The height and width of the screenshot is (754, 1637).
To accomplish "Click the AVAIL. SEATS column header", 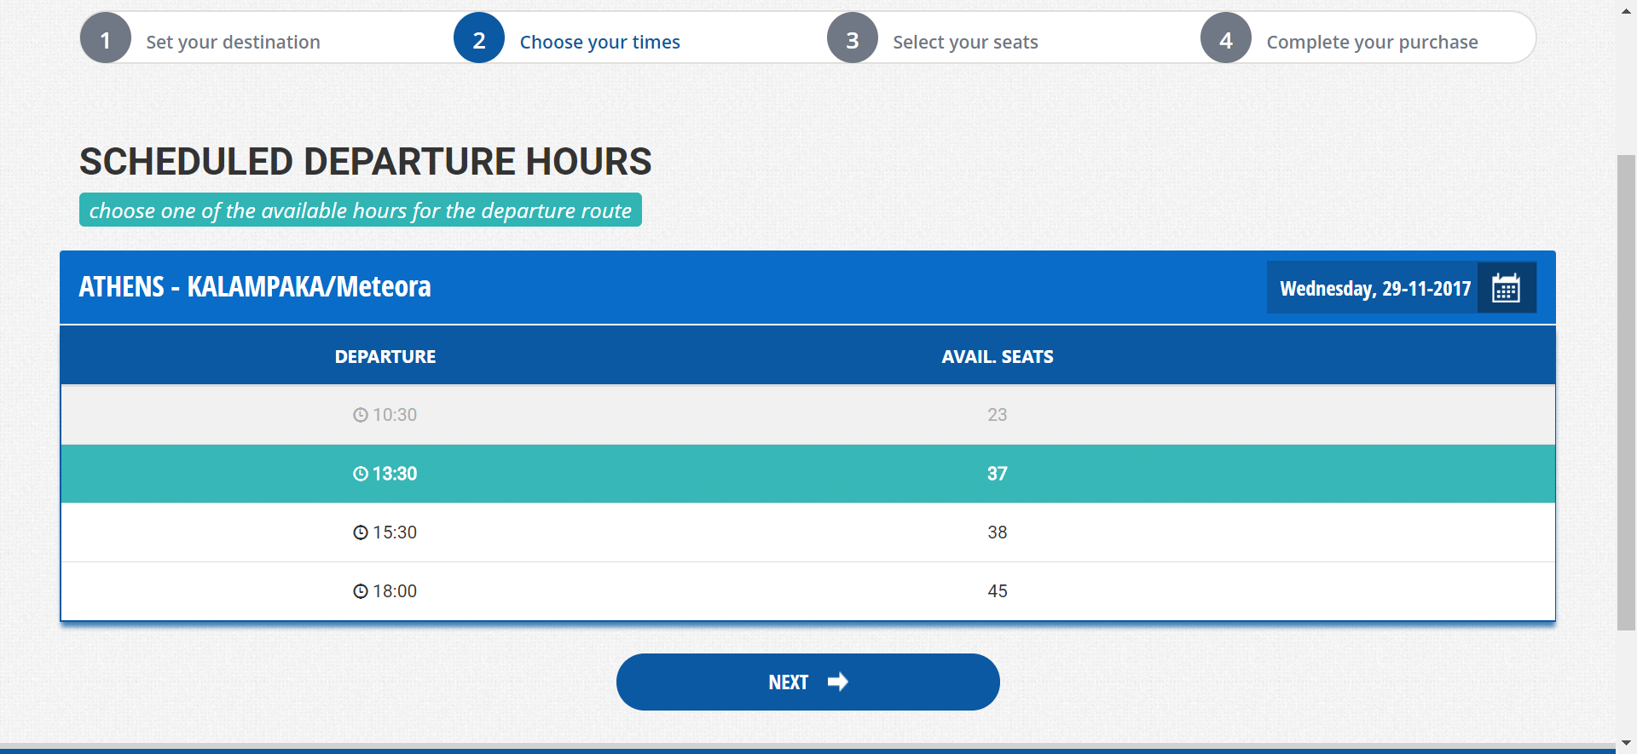I will (998, 357).
